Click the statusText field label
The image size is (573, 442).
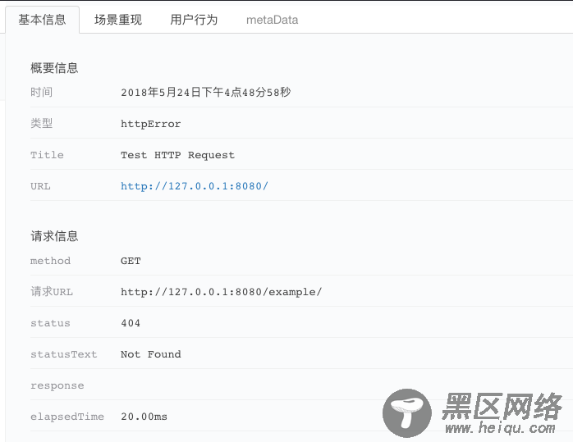coord(63,354)
